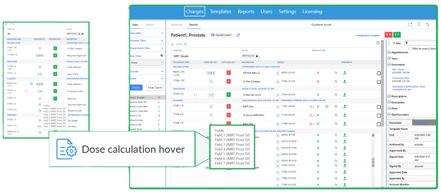Click the up-down sort arrows icon
The width and height of the screenshot is (441, 194).
(428, 24)
